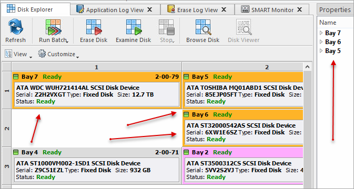This screenshot has height=189, width=354.
Task: Switch to SMART Monitor tab
Action: [x=272, y=9]
